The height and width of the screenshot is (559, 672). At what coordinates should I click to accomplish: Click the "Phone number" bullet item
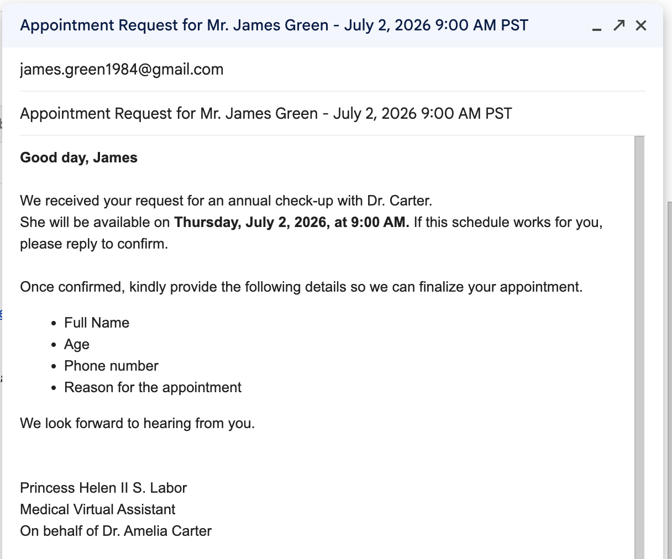[x=111, y=366]
